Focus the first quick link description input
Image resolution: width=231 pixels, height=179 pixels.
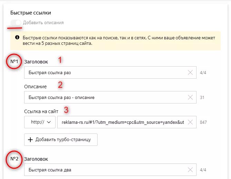pos(110,97)
